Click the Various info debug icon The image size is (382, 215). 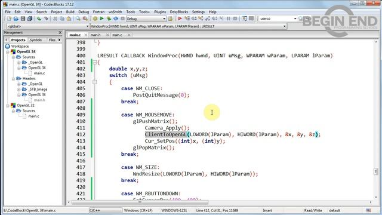click(251, 19)
